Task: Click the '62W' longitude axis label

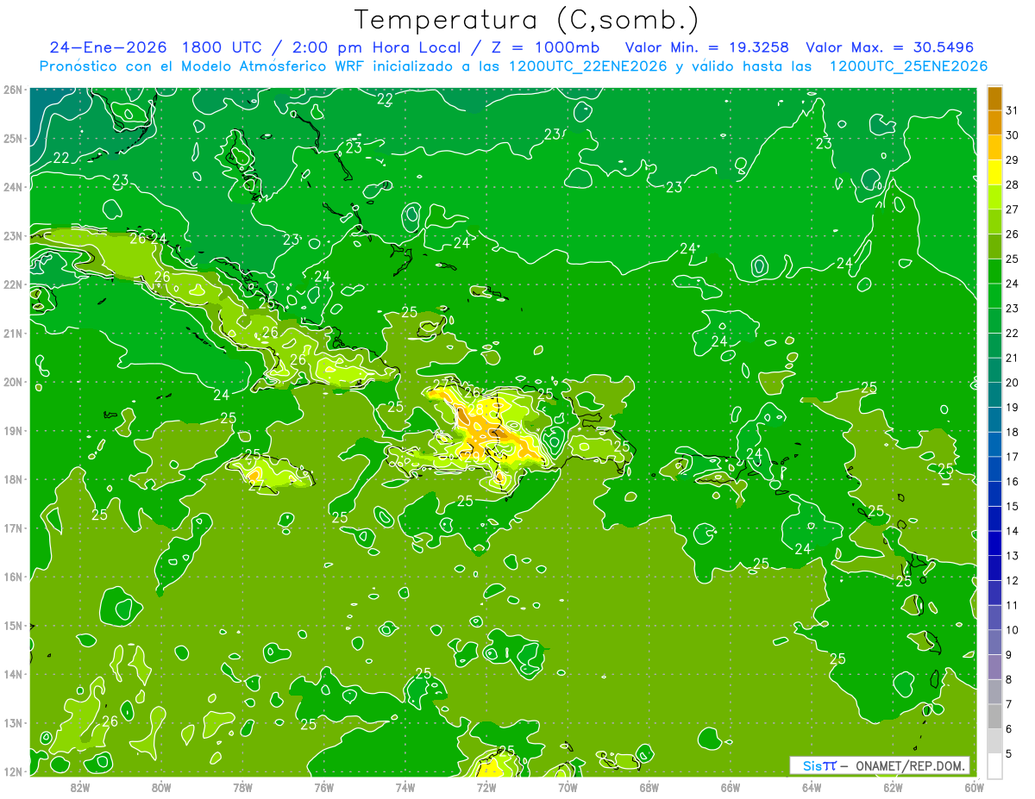Action: (x=893, y=787)
